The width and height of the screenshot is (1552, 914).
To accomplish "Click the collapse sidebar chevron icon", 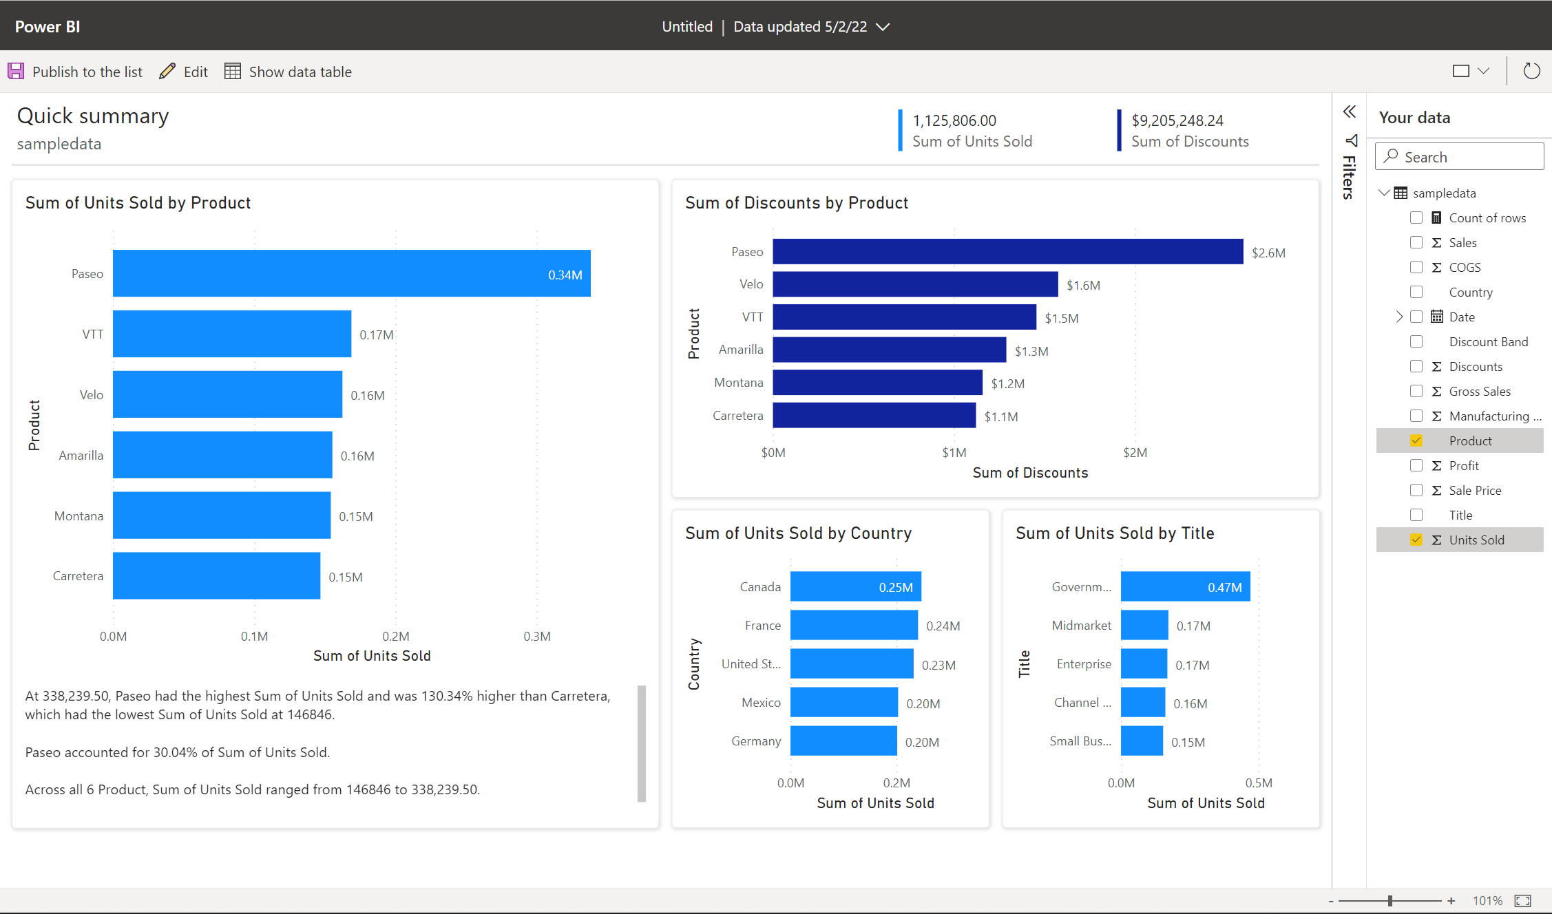I will [x=1350, y=112].
